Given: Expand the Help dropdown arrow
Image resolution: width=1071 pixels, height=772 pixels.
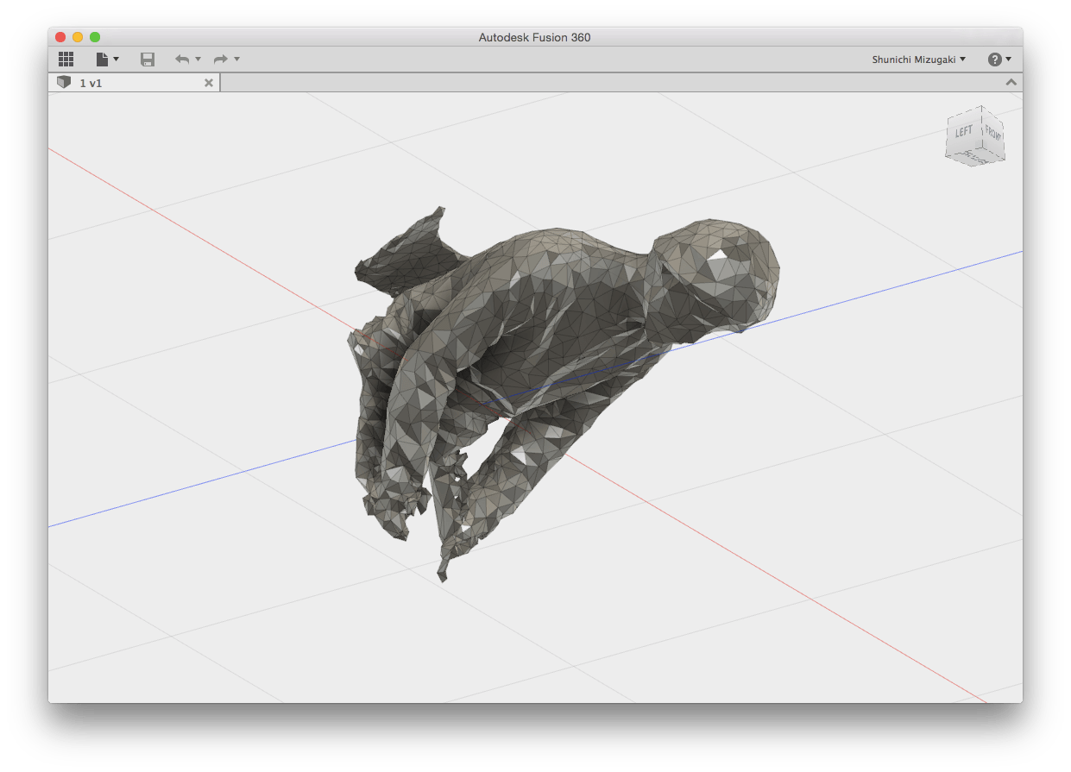Looking at the screenshot, I should point(1008,60).
